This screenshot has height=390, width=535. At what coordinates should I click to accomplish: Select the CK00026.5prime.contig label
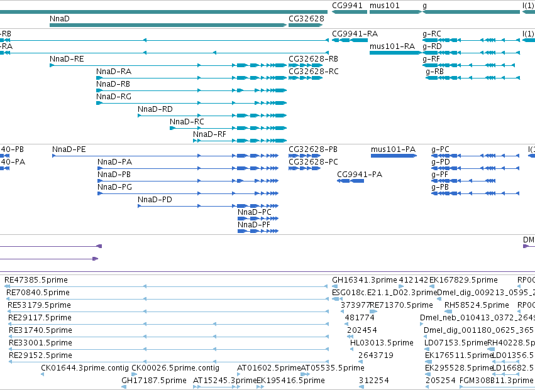[x=175, y=368]
